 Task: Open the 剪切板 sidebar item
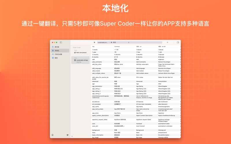(57, 47)
